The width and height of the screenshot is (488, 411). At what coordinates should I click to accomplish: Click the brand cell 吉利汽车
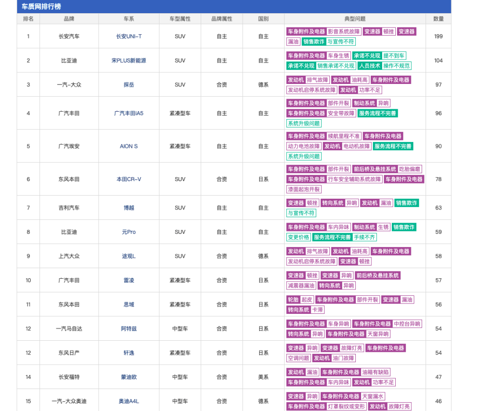click(69, 208)
